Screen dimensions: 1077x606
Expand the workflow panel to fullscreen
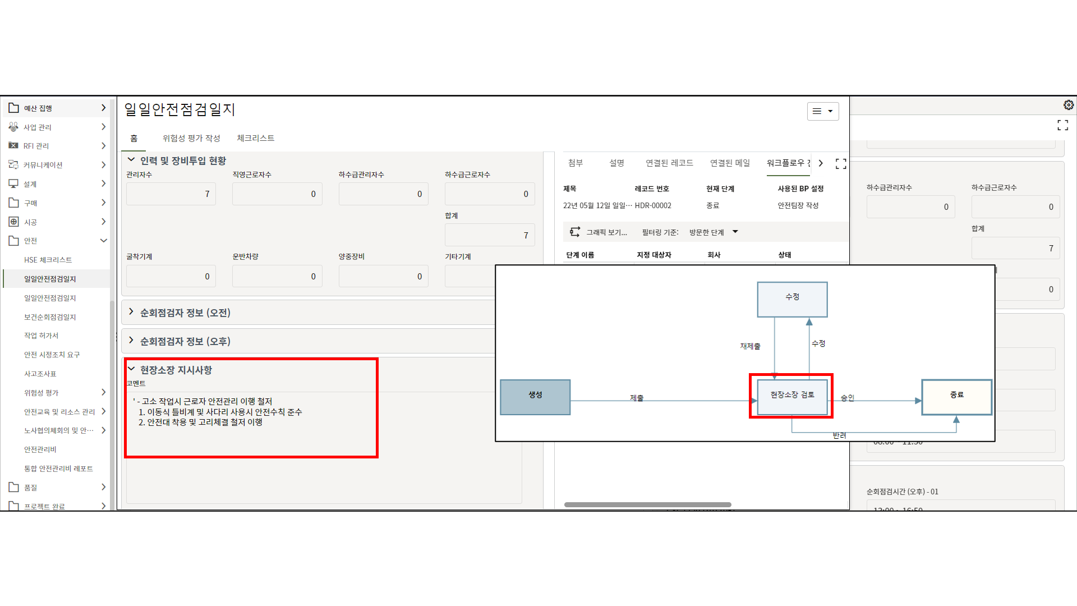point(841,164)
